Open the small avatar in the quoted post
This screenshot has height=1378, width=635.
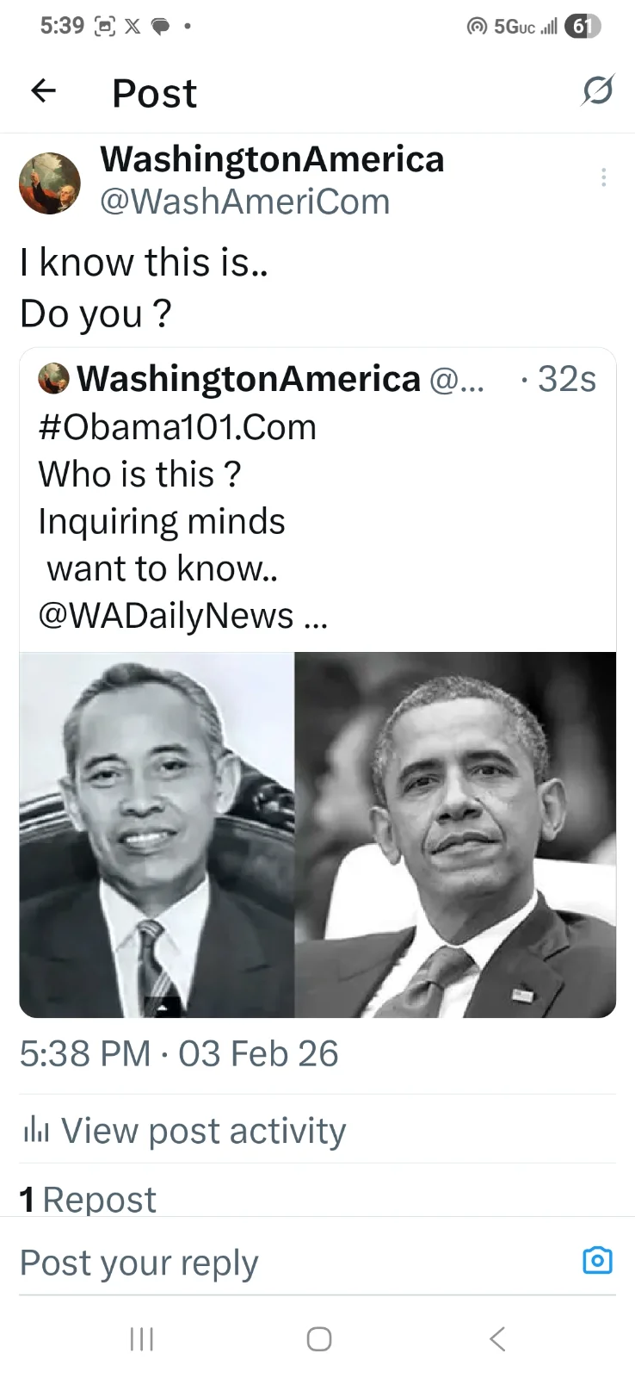point(53,379)
